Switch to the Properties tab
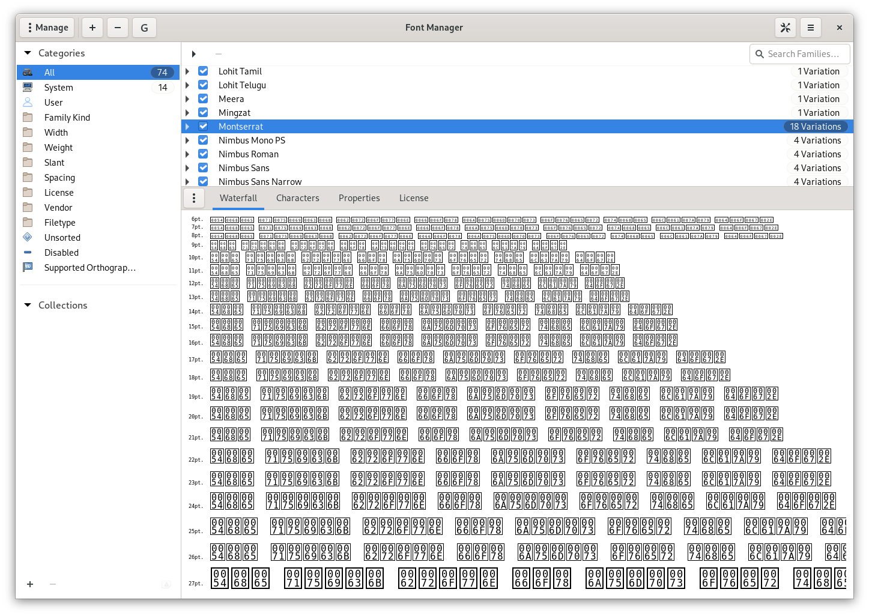This screenshot has width=869, height=616. (x=359, y=198)
